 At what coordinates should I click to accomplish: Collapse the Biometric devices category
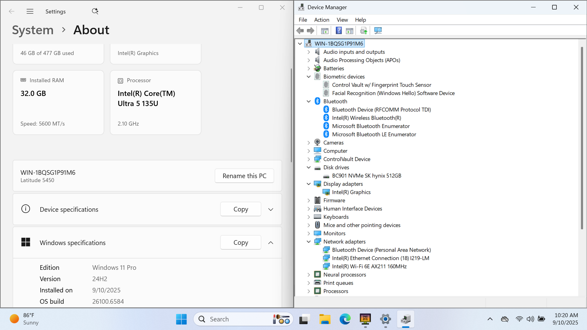tap(309, 77)
